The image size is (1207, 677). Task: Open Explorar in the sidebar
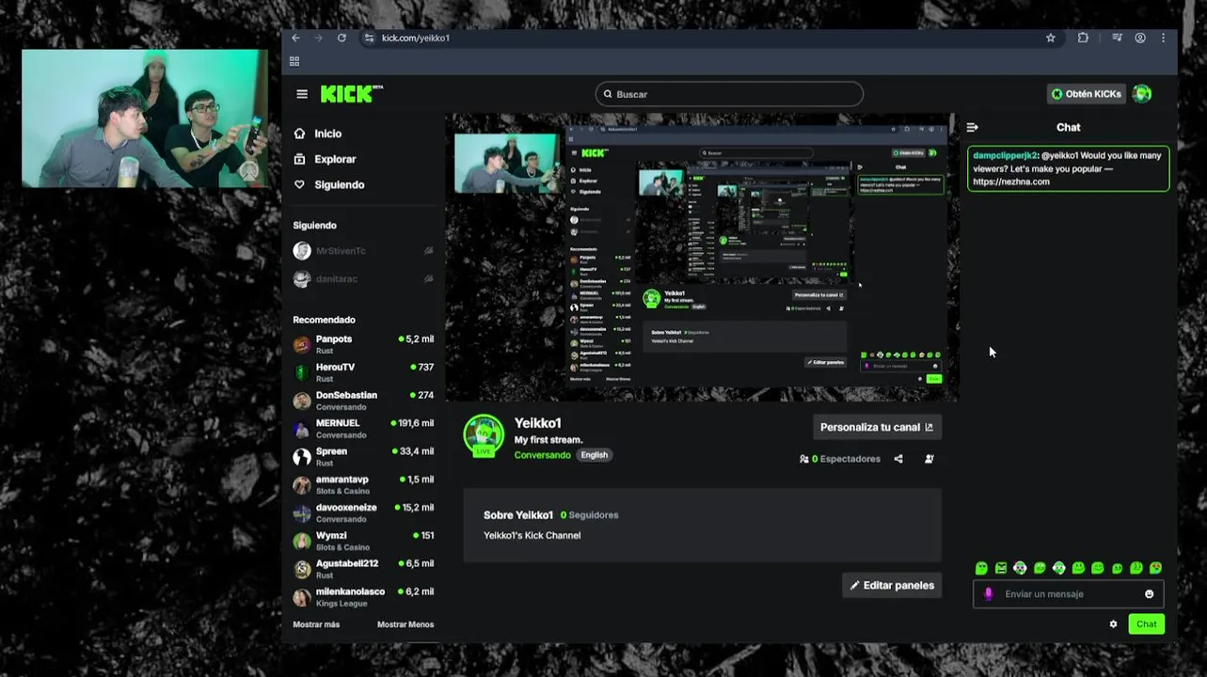pos(325,159)
